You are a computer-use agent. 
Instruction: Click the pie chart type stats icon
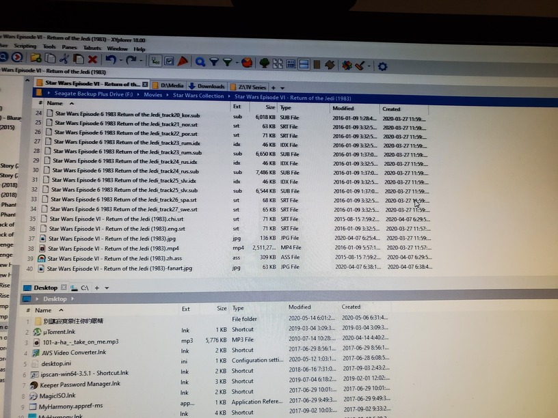coord(247,63)
